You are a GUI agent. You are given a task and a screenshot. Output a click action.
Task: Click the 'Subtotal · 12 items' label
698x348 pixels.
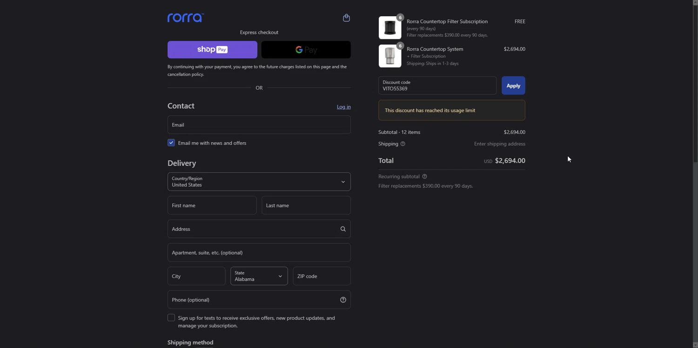399,132
